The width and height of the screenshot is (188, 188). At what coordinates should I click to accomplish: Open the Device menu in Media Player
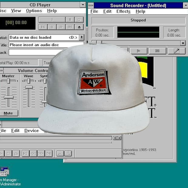click(x=32, y=131)
